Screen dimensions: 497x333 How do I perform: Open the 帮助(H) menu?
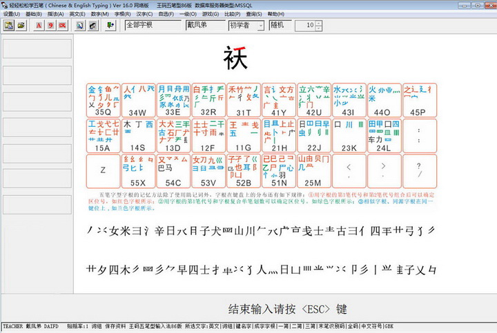point(275,14)
